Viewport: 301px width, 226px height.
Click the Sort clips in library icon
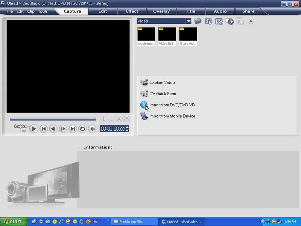[x=208, y=21]
